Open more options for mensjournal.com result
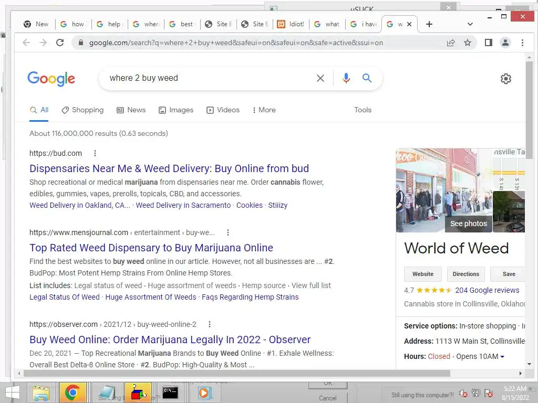This screenshot has height=403, width=538. pos(228,232)
